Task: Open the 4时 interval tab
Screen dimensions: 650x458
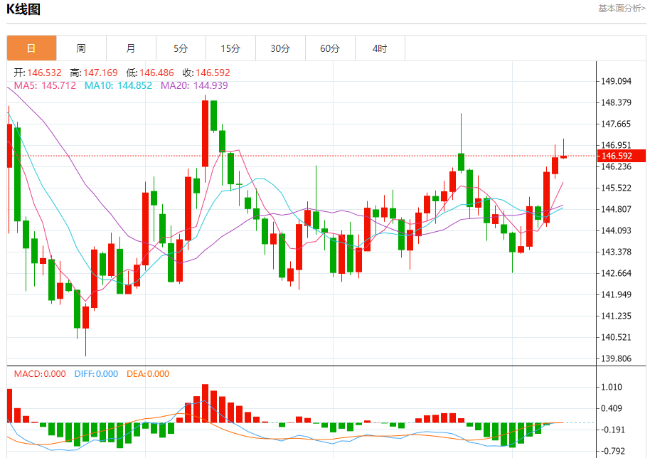Action: 380,48
